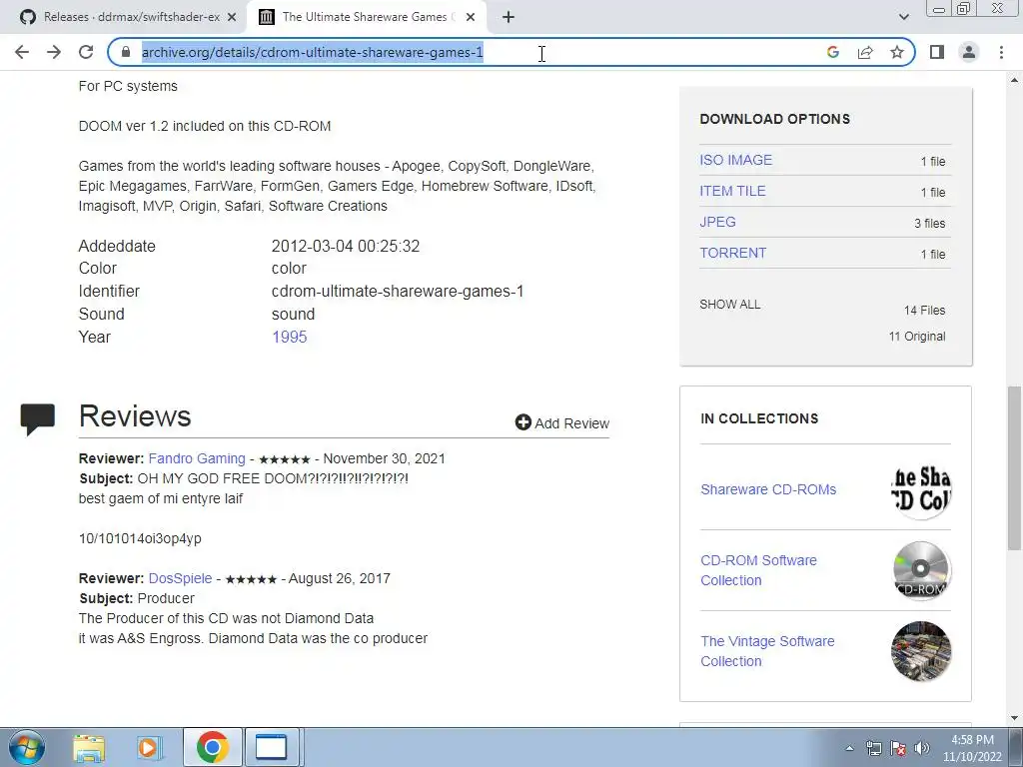Open the network status tray icon
Image resolution: width=1023 pixels, height=767 pixels.
click(873, 748)
